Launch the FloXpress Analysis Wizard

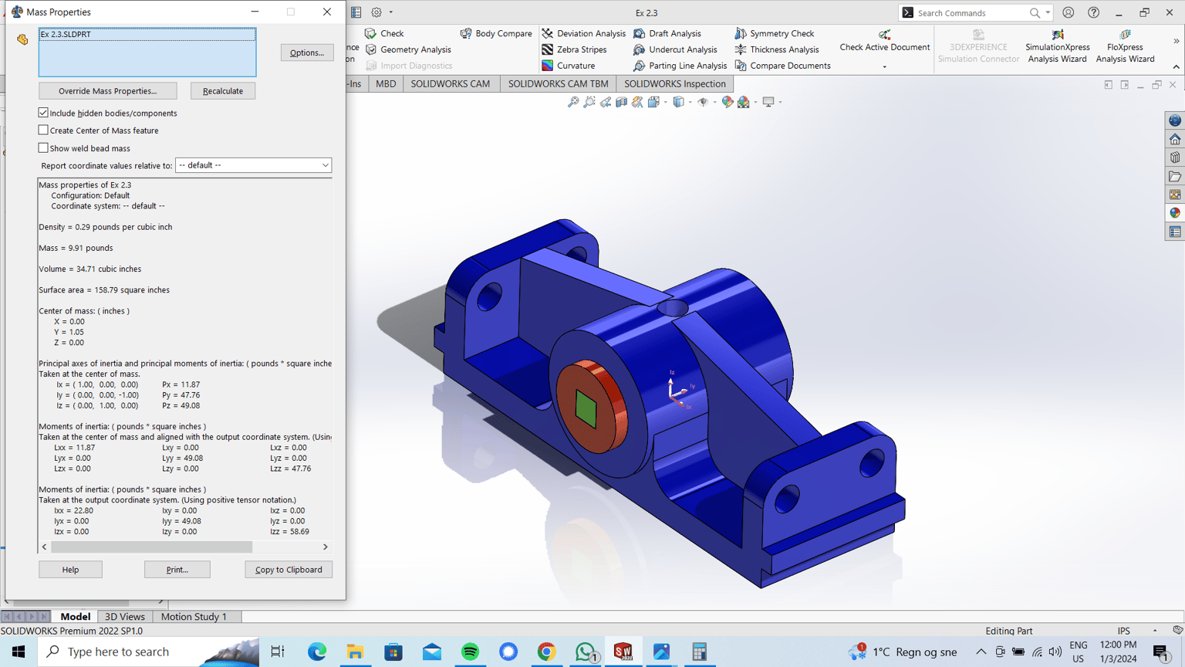point(1125,46)
